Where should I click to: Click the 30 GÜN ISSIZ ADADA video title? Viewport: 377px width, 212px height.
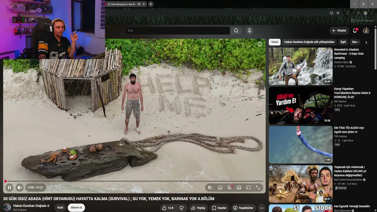(x=109, y=199)
